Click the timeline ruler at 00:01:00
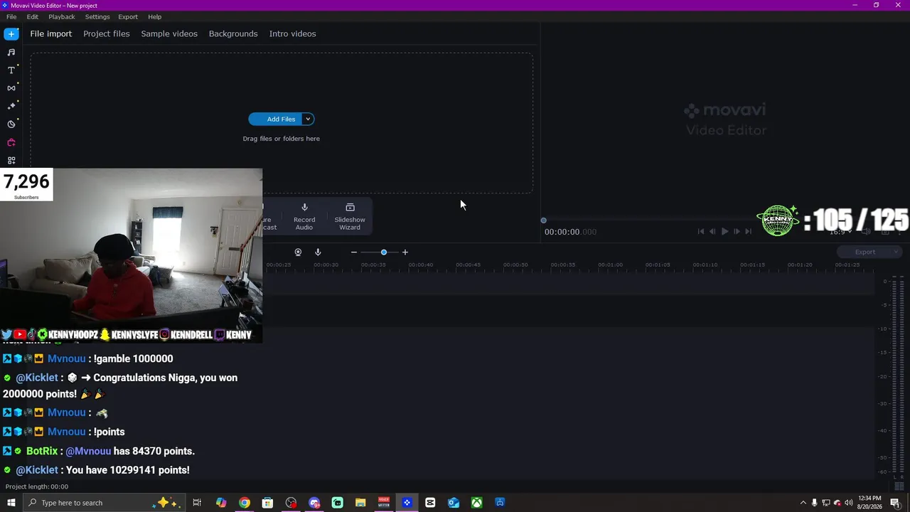Viewport: 910px width, 512px height. [x=610, y=265]
